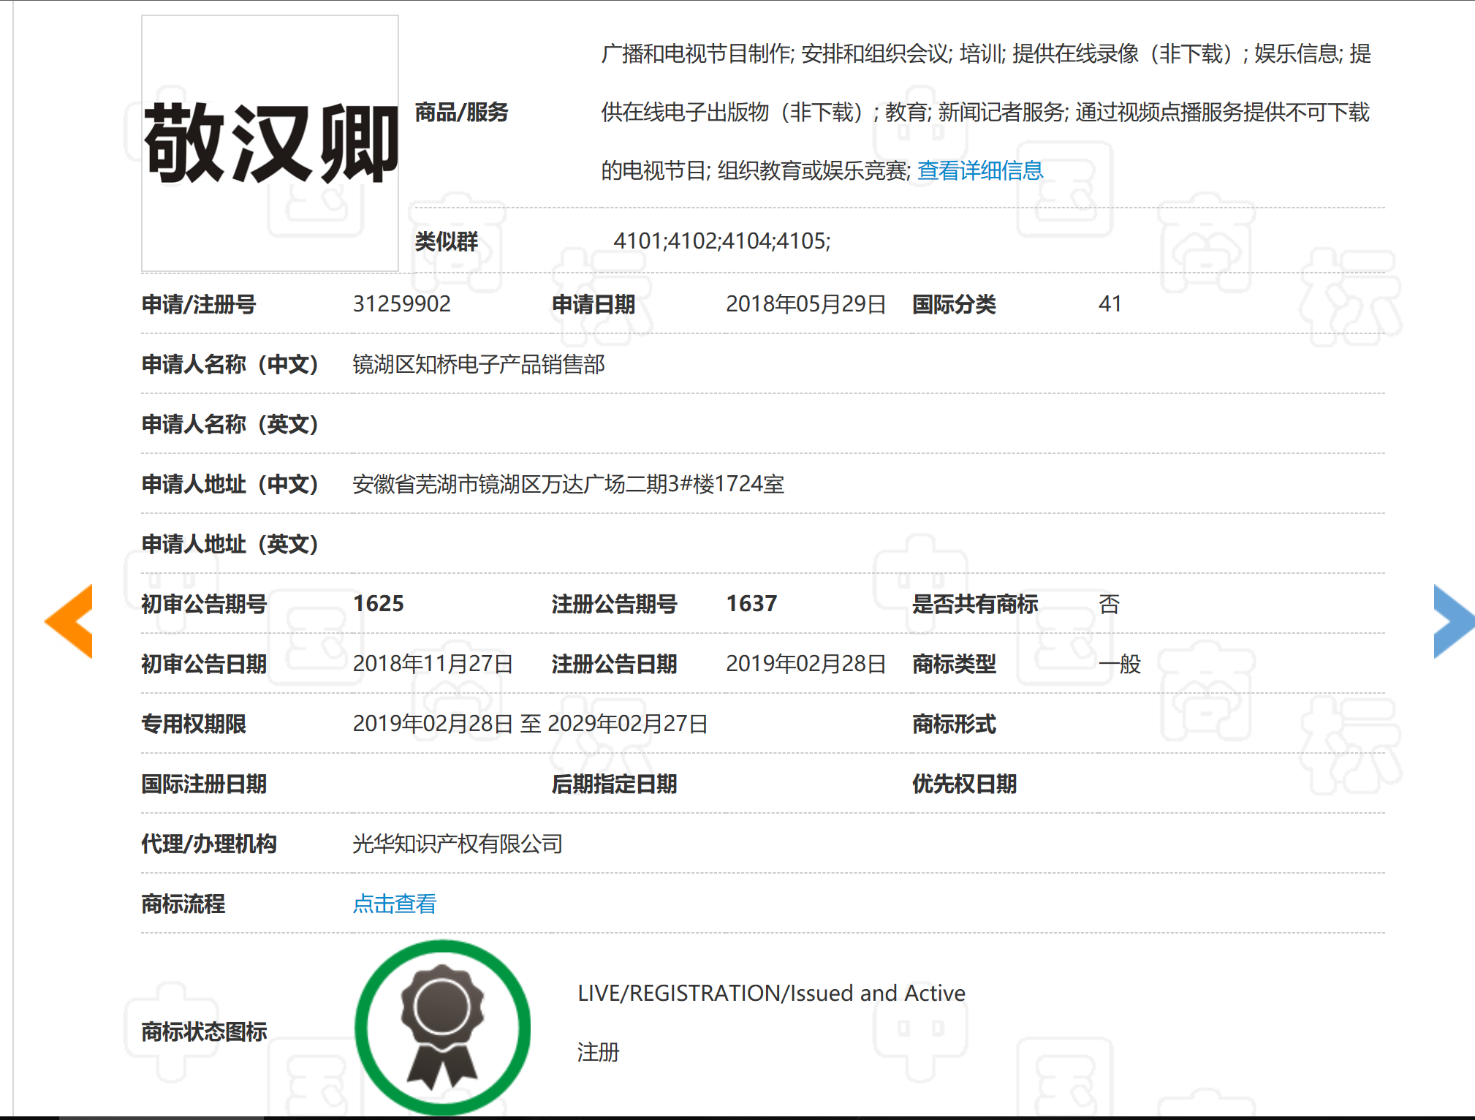Click the 敬汉卿 trademark image
Image resolution: width=1475 pixels, height=1120 pixels.
pyautogui.click(x=270, y=143)
